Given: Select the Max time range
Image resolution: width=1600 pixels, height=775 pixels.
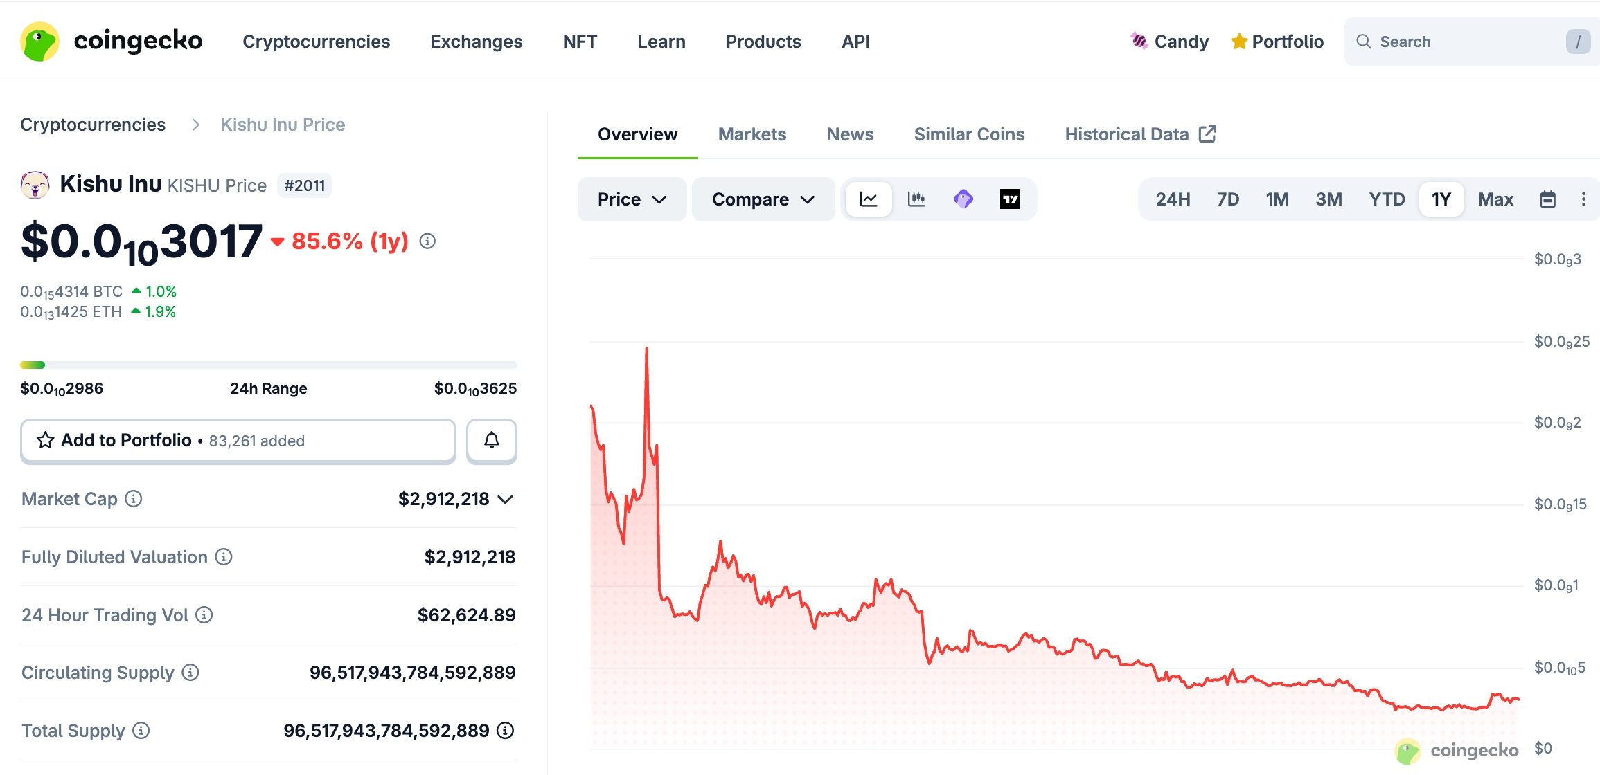Looking at the screenshot, I should 1495,199.
